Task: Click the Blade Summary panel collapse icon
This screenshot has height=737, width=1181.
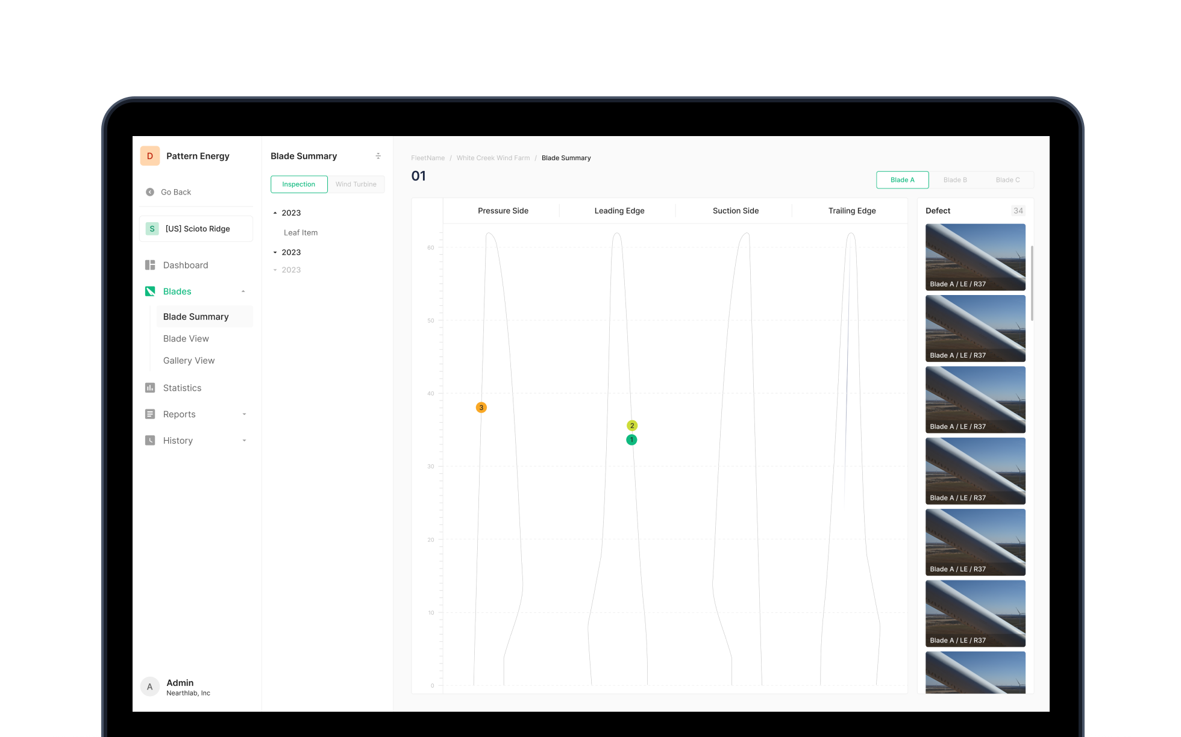Action: point(378,156)
